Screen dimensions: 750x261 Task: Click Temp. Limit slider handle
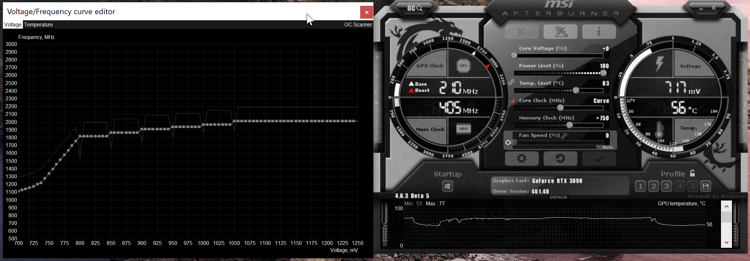[x=576, y=90]
